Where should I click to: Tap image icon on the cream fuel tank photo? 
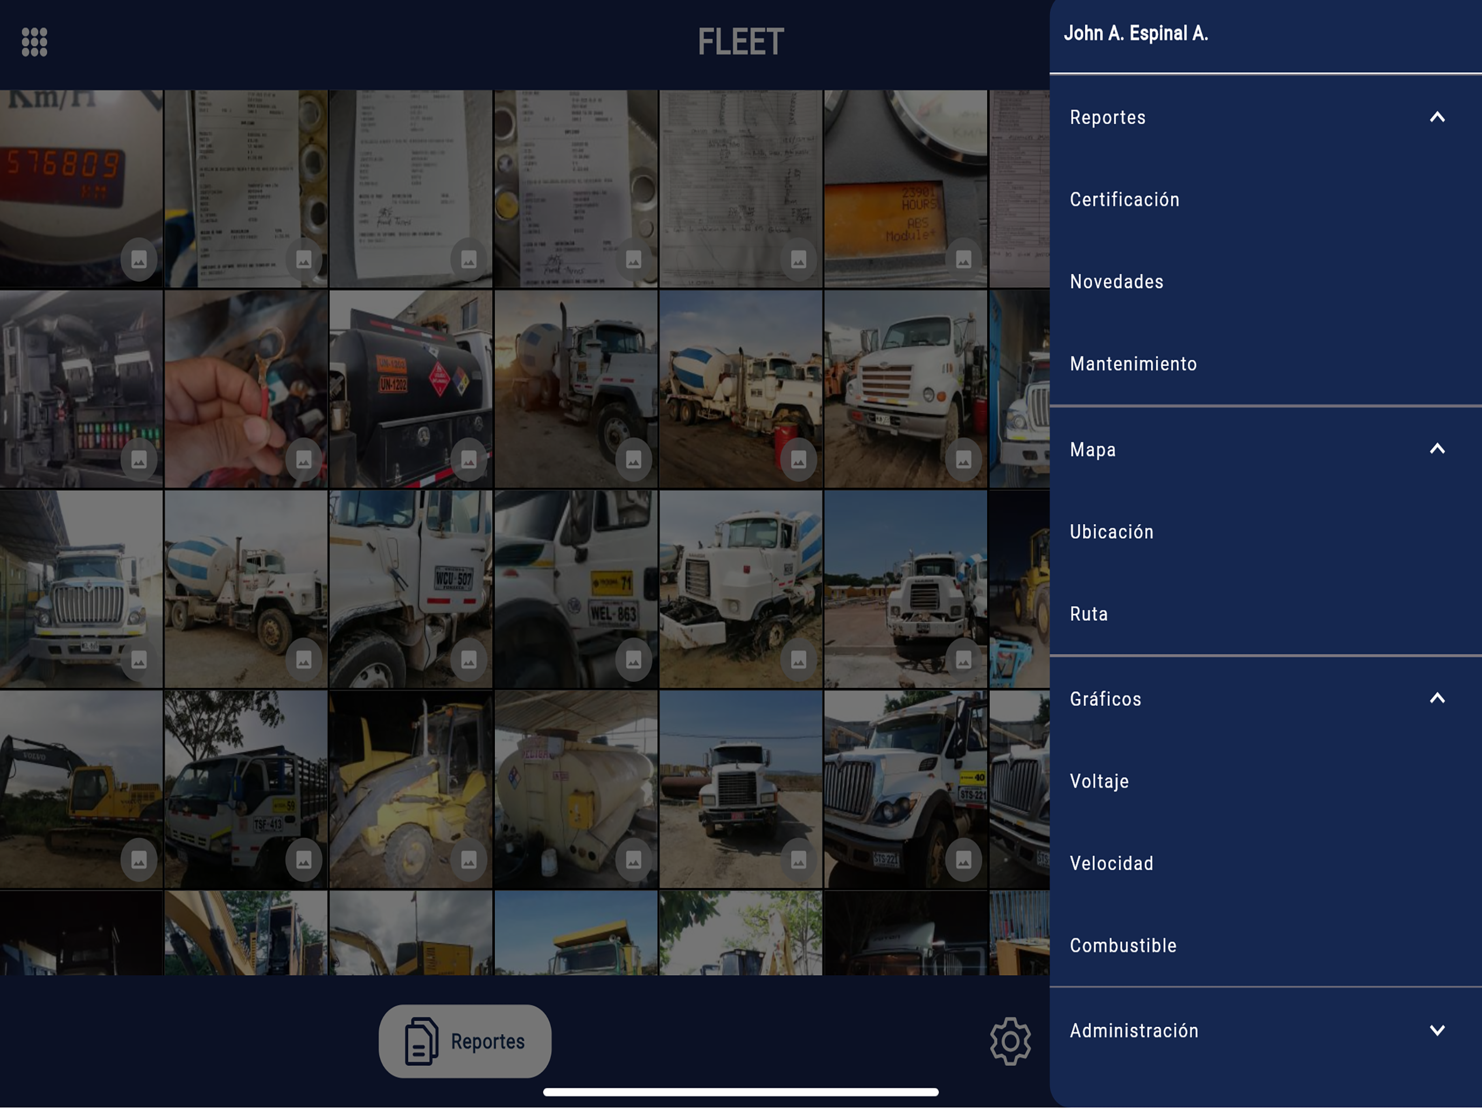pos(633,859)
